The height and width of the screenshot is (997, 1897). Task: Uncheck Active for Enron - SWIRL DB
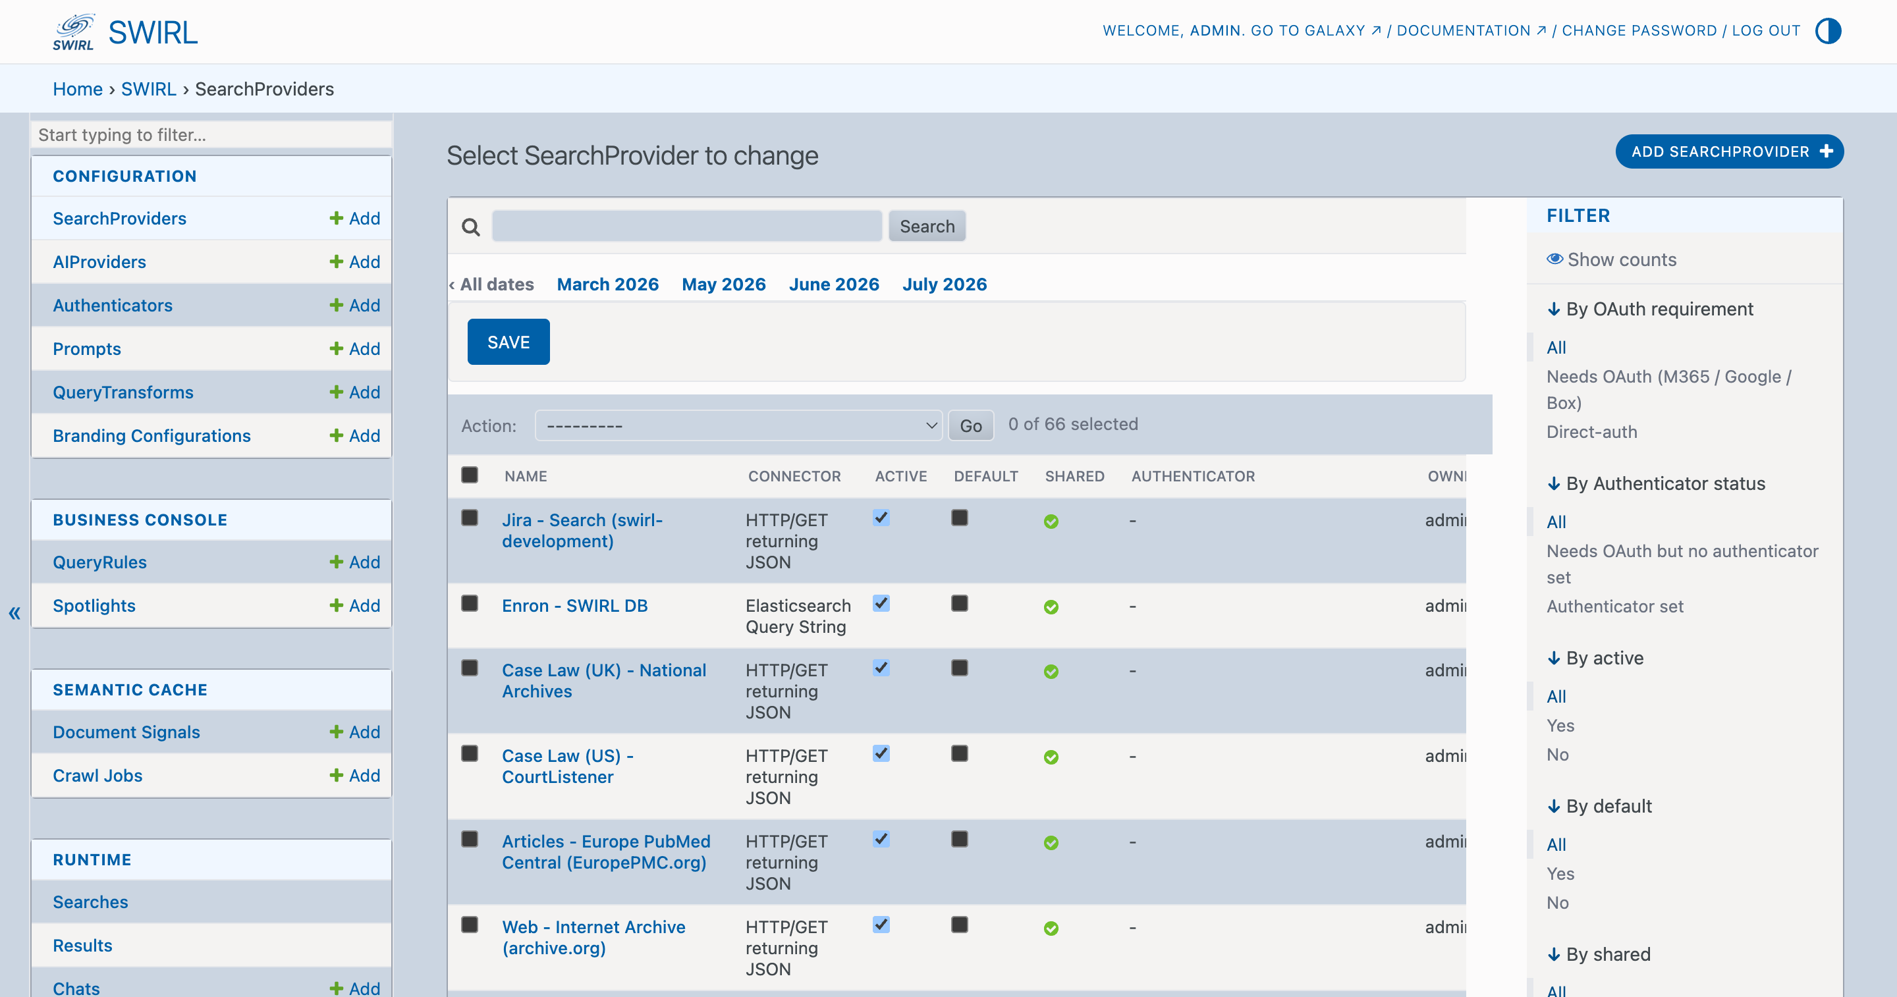(881, 603)
